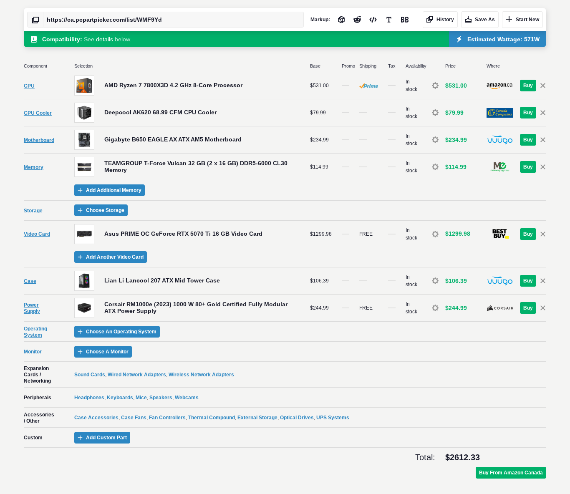Click Buy From Amazon Canada button

click(x=511, y=473)
